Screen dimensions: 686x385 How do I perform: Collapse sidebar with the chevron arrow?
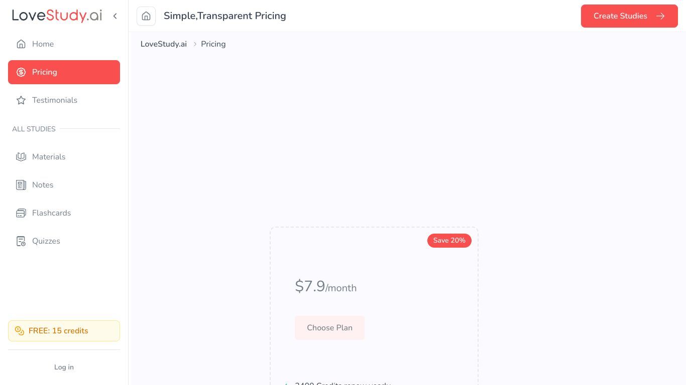[x=115, y=16]
